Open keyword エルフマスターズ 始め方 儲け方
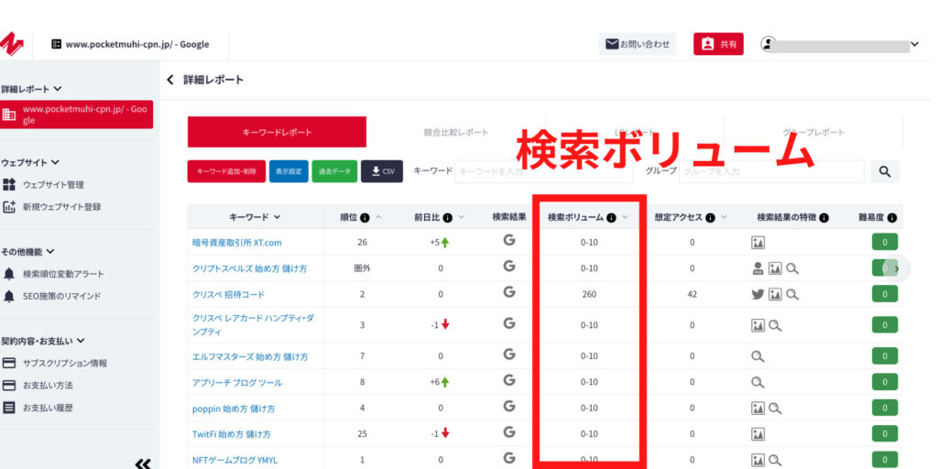The height and width of the screenshot is (469, 938). [x=250, y=356]
